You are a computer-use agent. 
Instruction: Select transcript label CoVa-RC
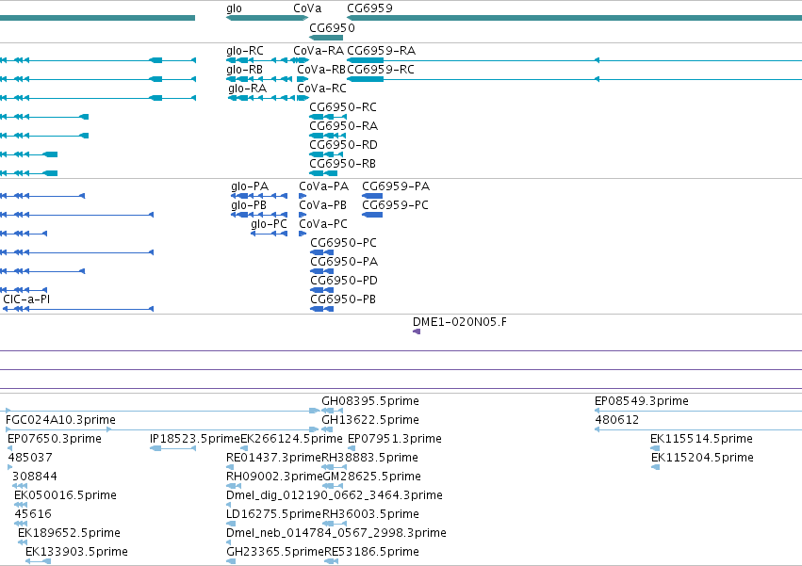pos(321,89)
